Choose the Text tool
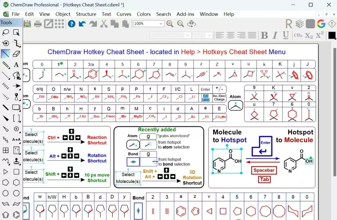 point(16,65)
